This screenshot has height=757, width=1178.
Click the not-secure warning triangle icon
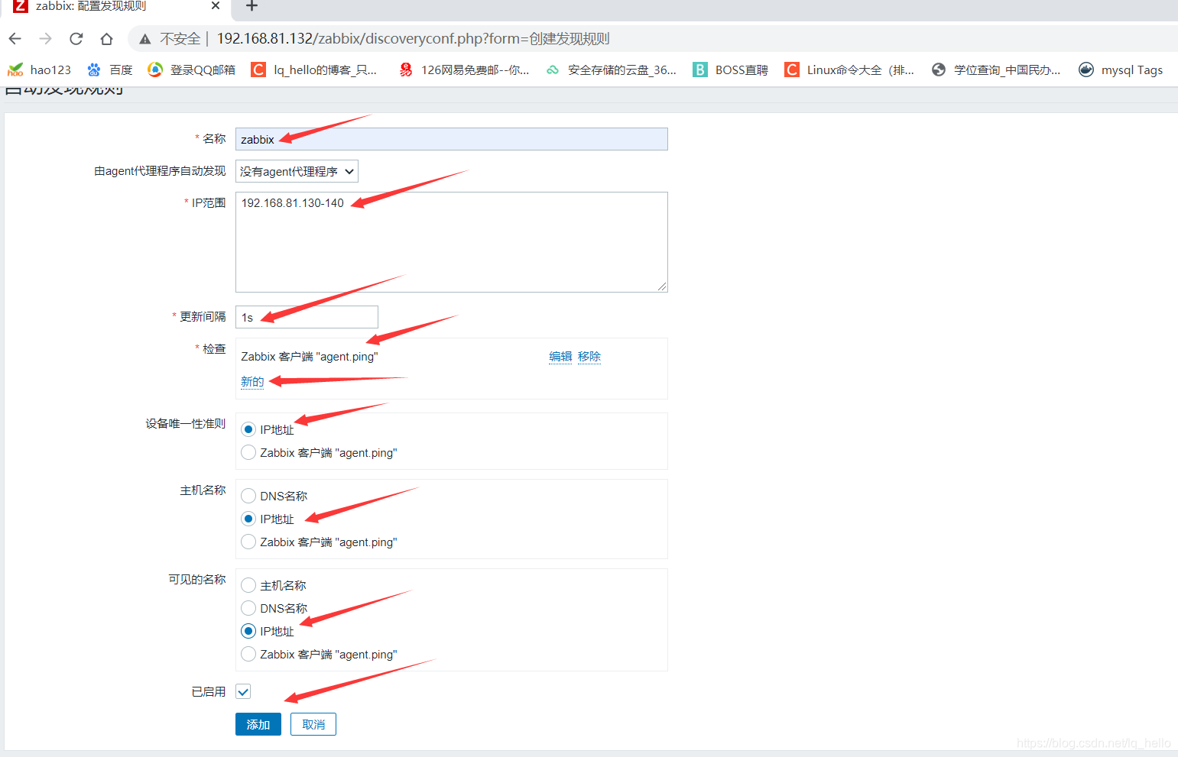[145, 39]
